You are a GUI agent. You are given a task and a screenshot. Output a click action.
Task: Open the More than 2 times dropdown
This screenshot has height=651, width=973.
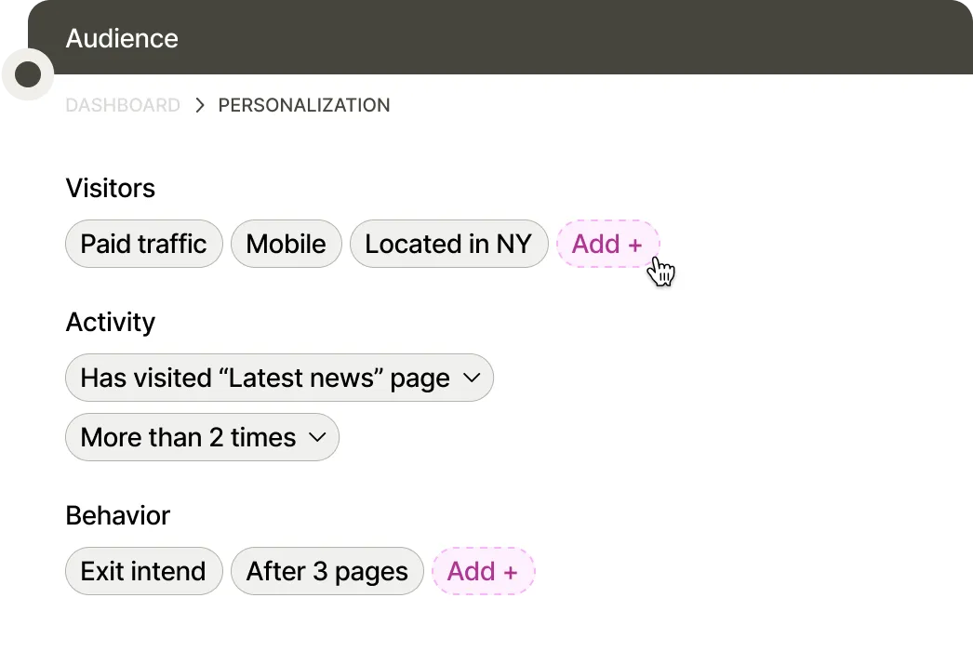(x=189, y=437)
